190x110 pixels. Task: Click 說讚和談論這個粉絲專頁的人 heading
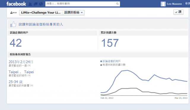click(41, 24)
